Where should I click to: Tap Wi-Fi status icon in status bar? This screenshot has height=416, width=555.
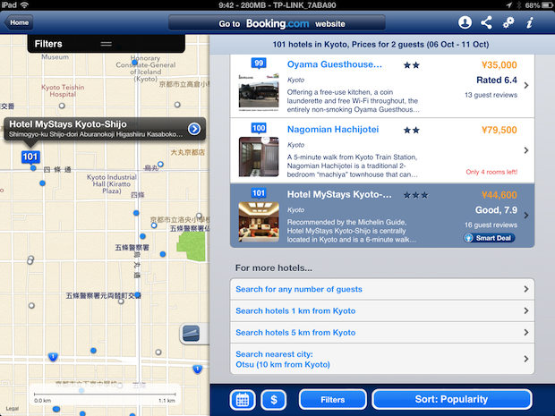24,4
